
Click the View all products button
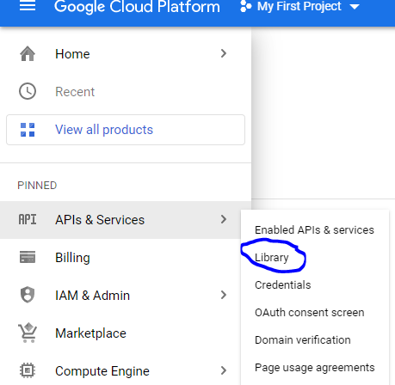coord(126,130)
